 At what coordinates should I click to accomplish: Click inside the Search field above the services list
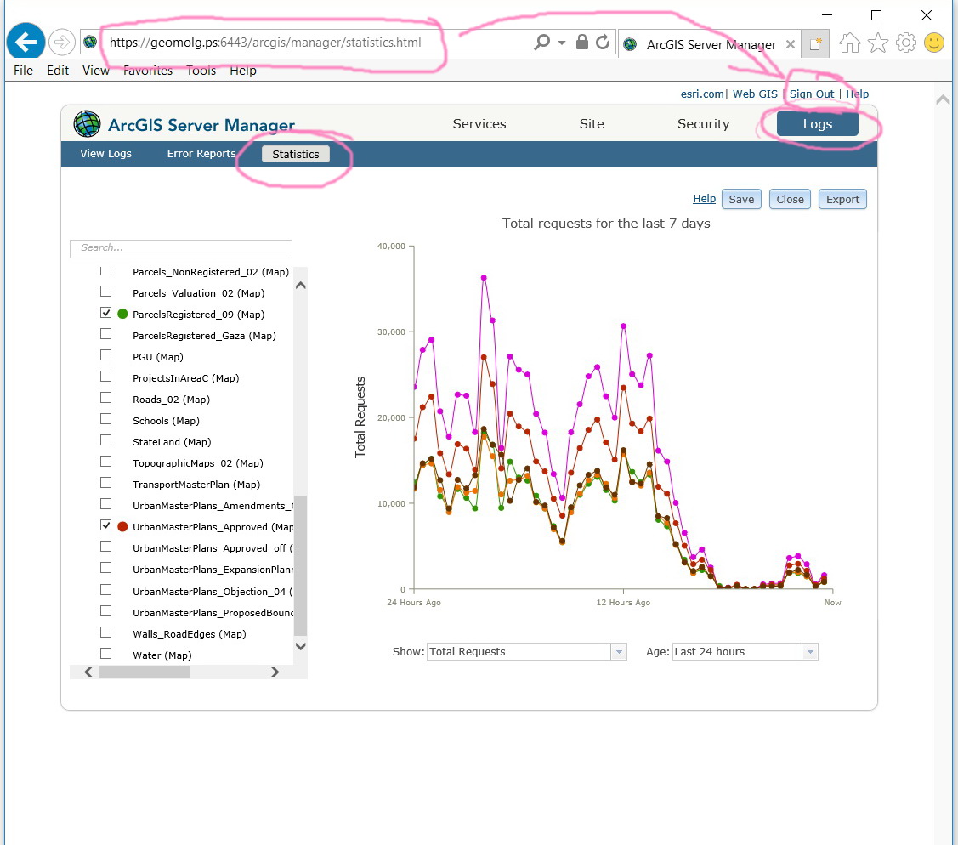click(x=180, y=248)
